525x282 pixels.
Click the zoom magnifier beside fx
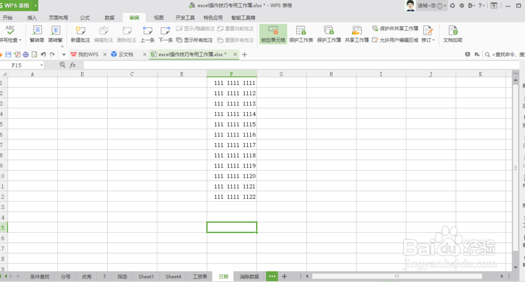pos(62,65)
